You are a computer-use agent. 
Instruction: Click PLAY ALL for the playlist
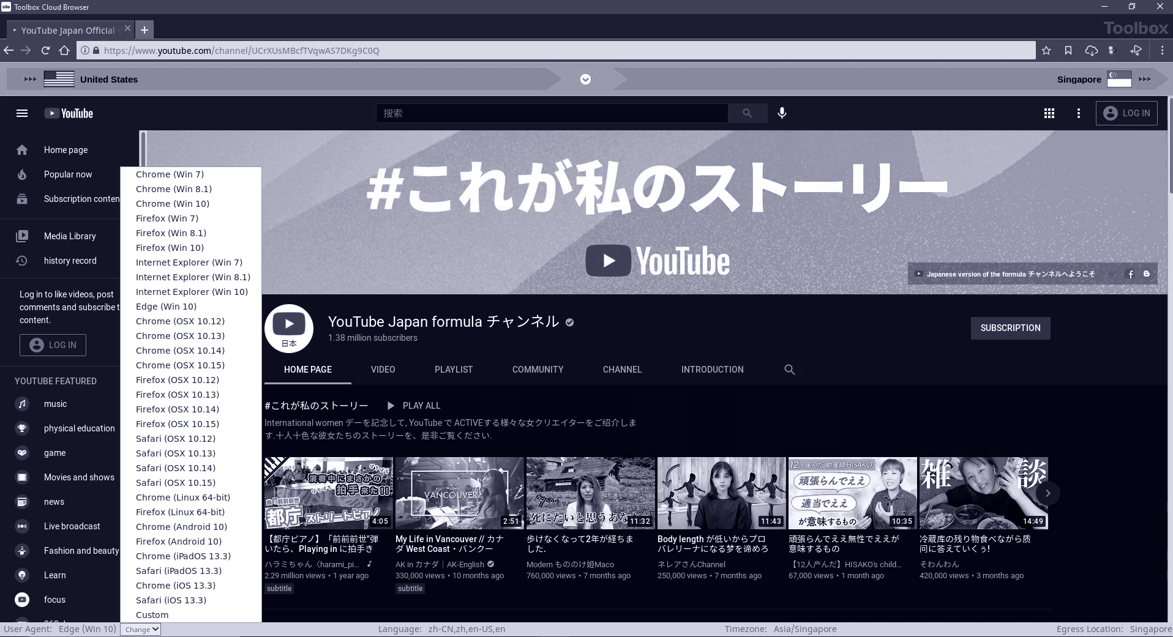pyautogui.click(x=414, y=406)
